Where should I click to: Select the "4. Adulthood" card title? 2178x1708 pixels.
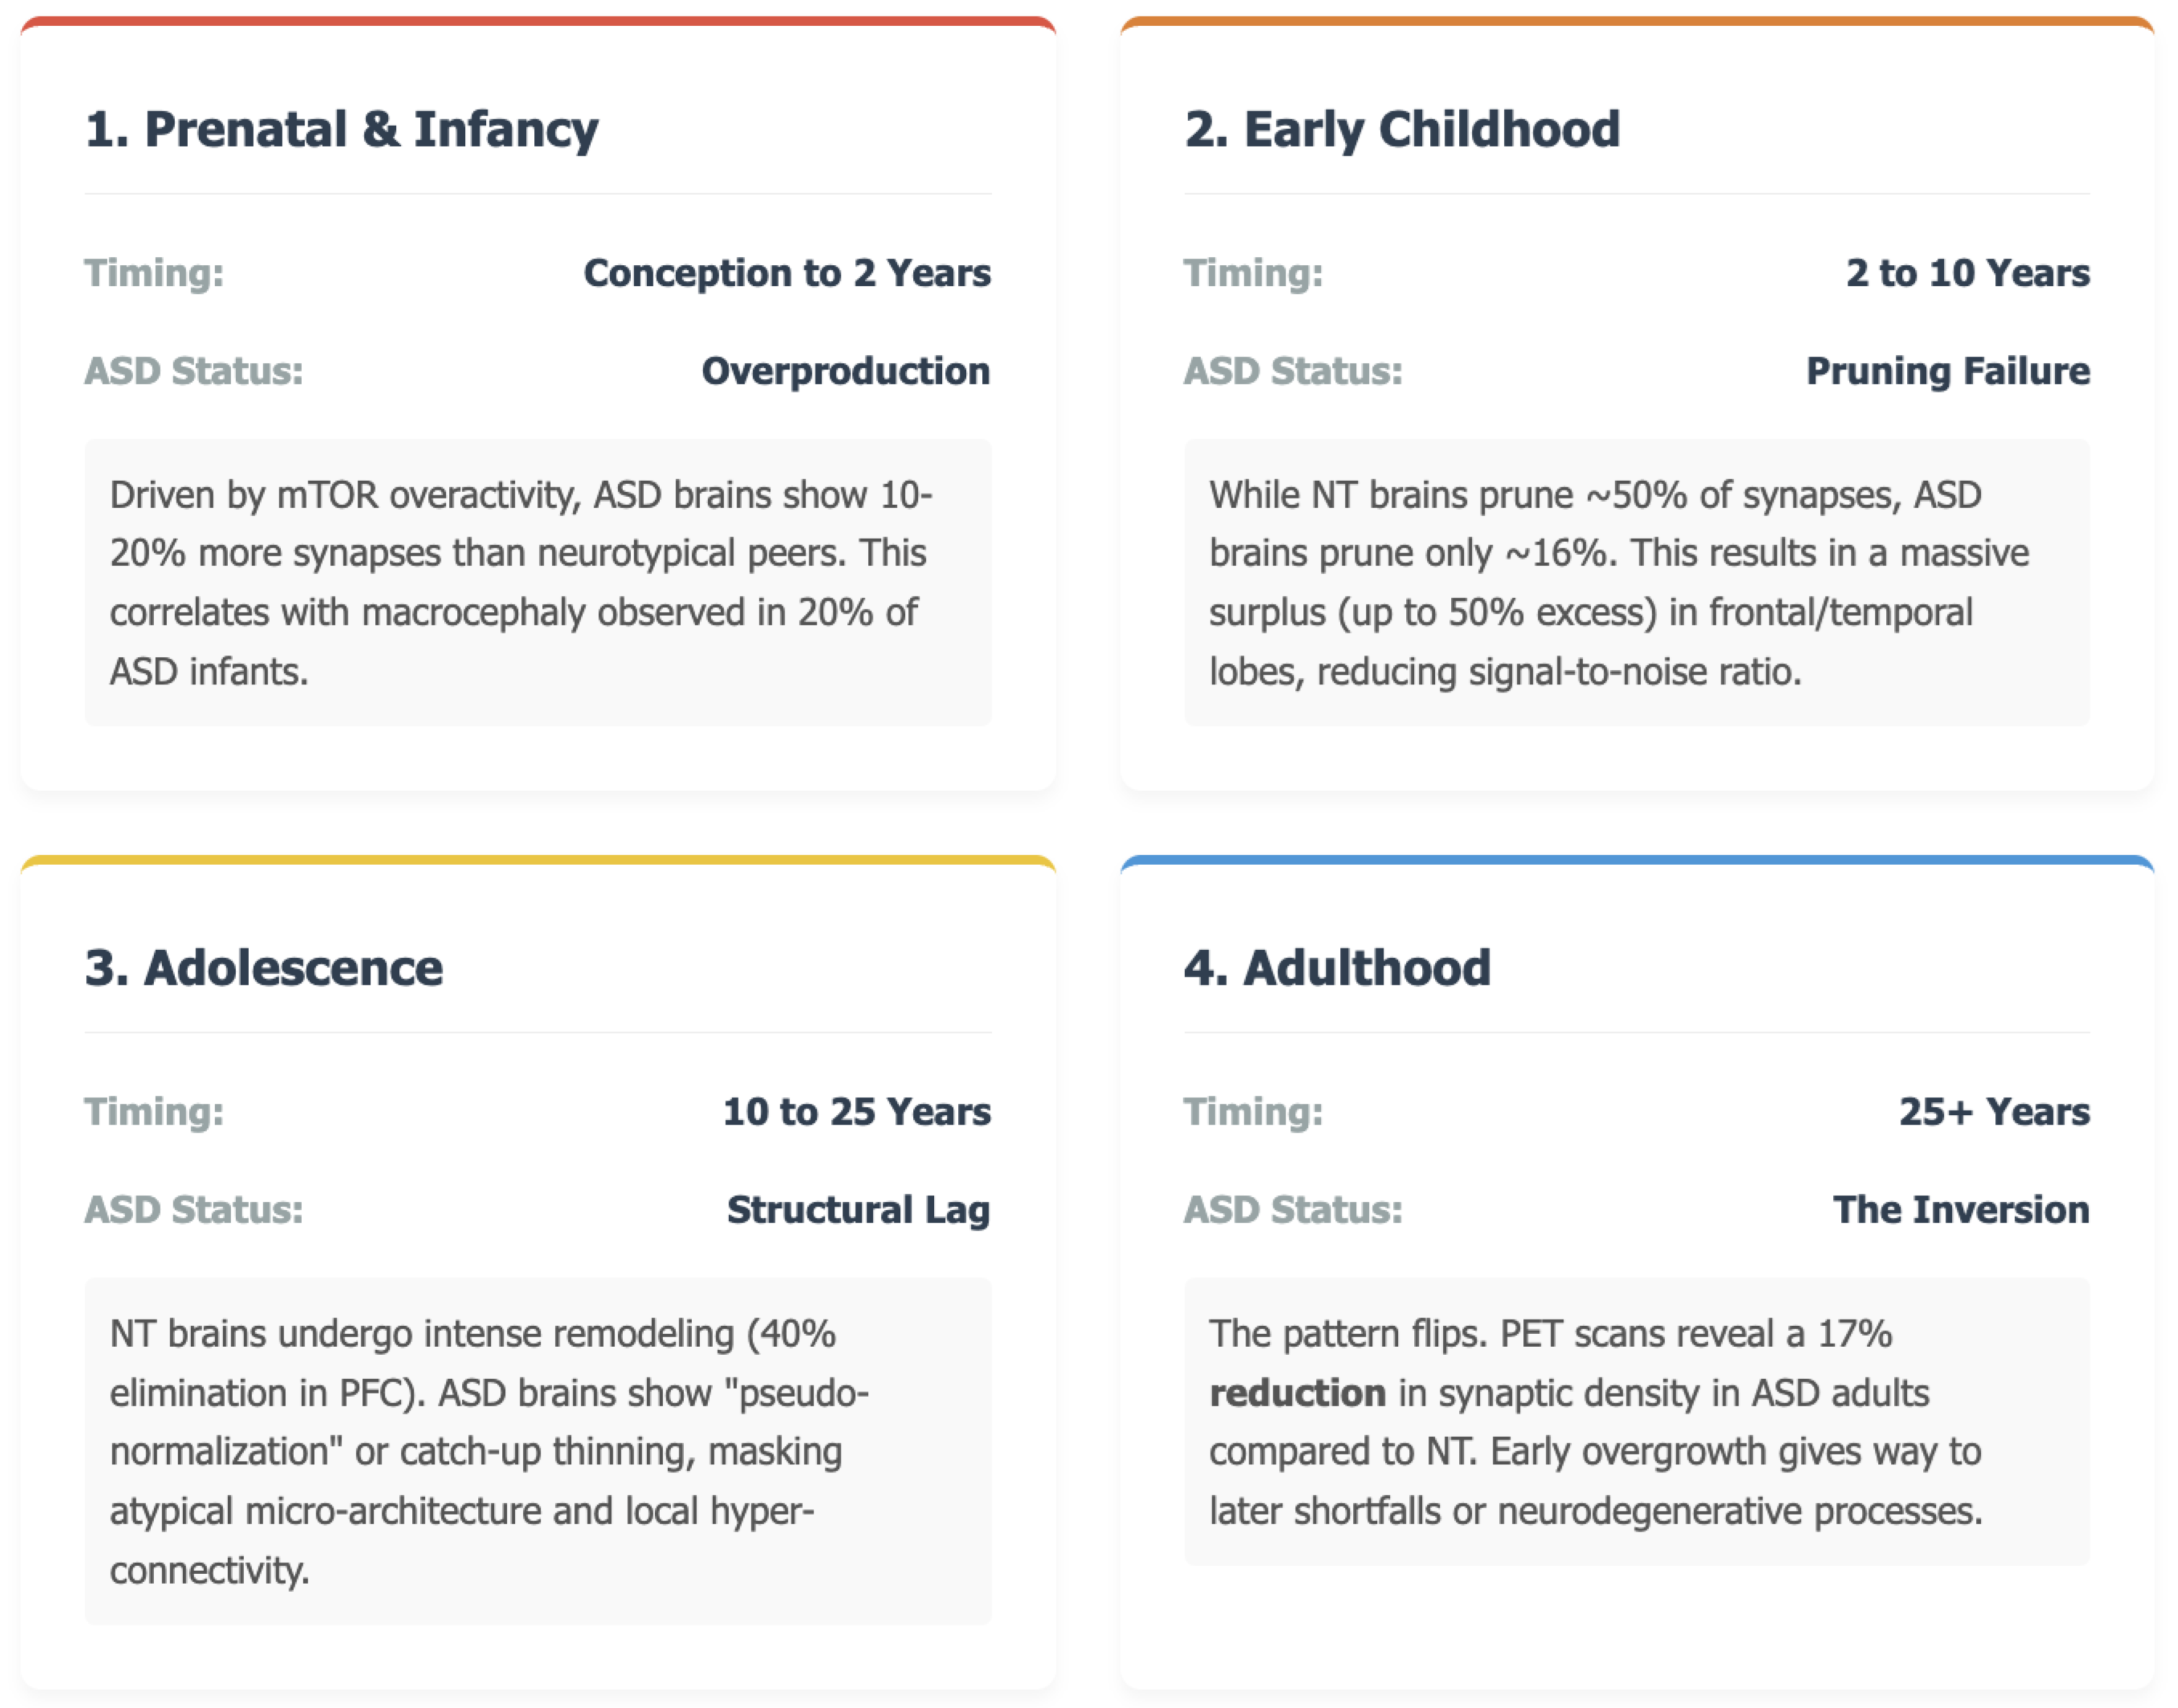(x=1336, y=968)
